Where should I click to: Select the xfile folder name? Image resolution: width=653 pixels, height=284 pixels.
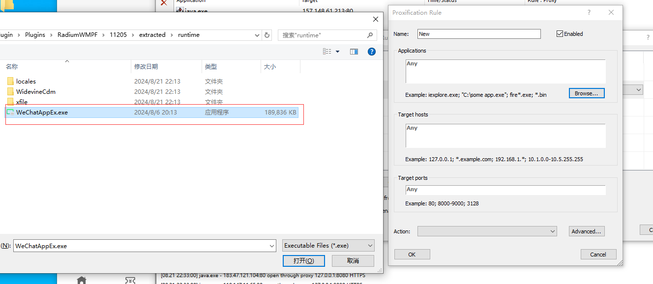coord(22,102)
